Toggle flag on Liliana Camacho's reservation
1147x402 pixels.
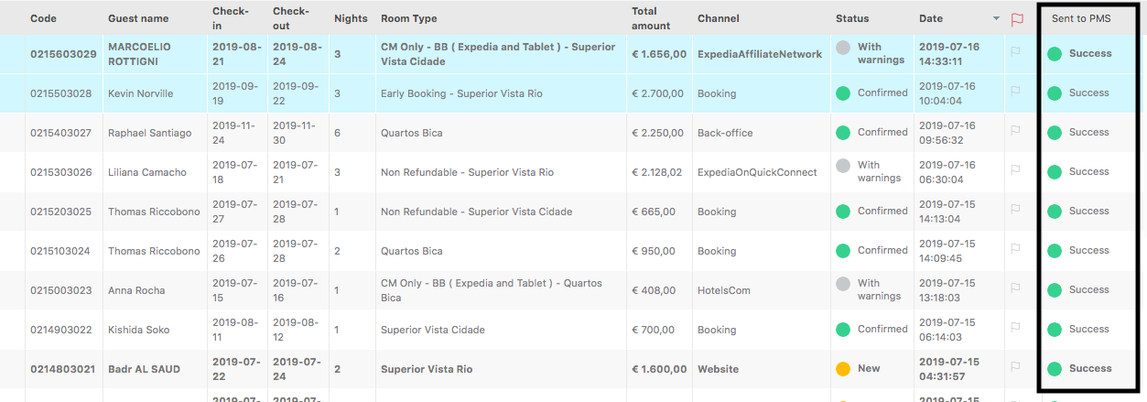click(x=1014, y=170)
